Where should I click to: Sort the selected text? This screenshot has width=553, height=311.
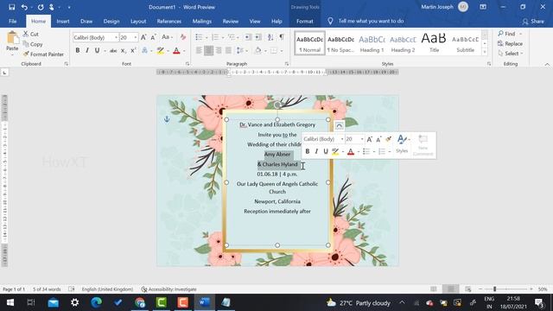270,37
